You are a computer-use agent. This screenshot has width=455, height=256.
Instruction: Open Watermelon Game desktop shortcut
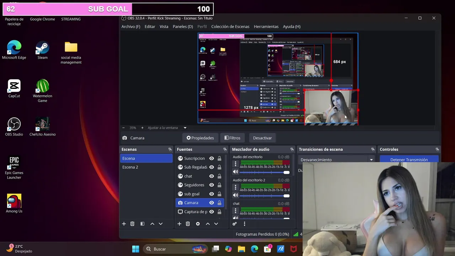43,91
